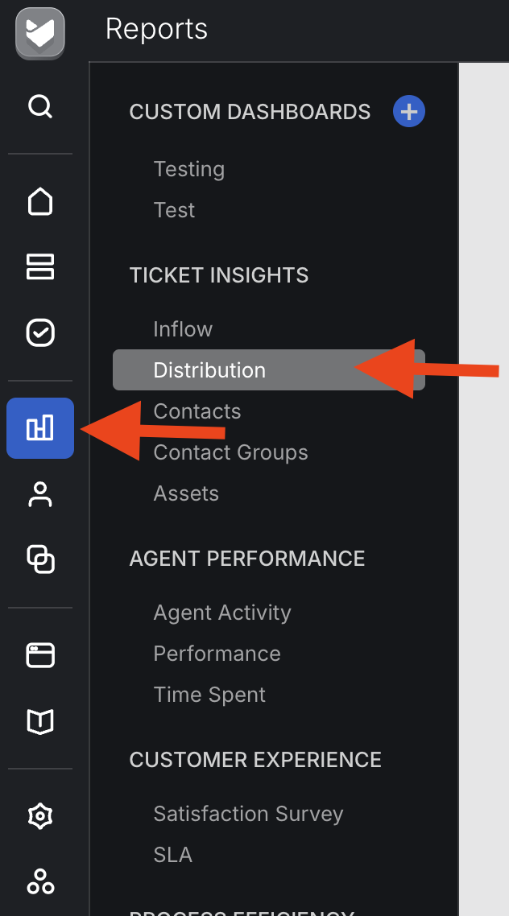
Task: Click the app logo icon
Action: tap(39, 33)
